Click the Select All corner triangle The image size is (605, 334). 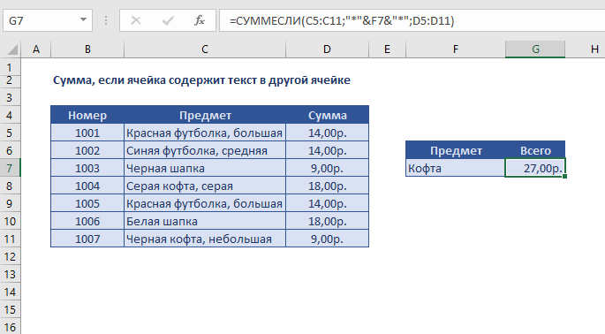12,49
